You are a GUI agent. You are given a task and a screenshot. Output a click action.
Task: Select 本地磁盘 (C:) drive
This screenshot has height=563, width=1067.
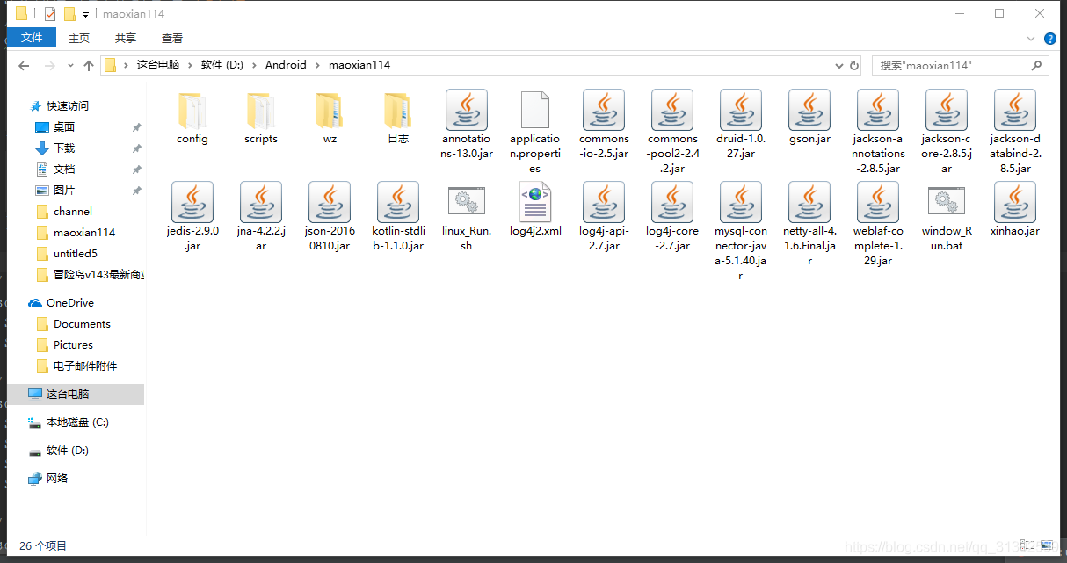coord(76,422)
